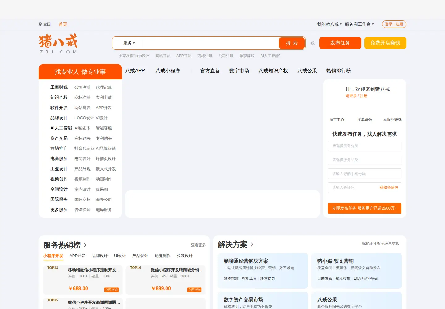Viewport: 445px width, 309px height.
Task: Click the 发布任务 button
Action: pos(340,43)
